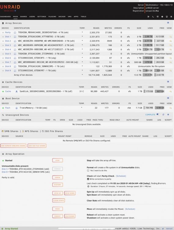This screenshot has width=174, height=230.
Task: Click Cache free bar 827 GB
Action: point(160,91)
